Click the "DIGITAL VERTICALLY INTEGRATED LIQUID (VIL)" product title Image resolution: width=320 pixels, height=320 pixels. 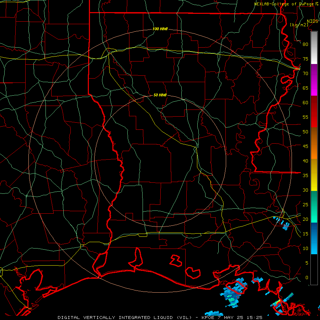click(124, 318)
